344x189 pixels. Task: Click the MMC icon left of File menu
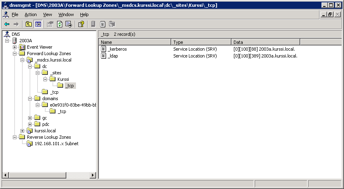(x=6, y=14)
